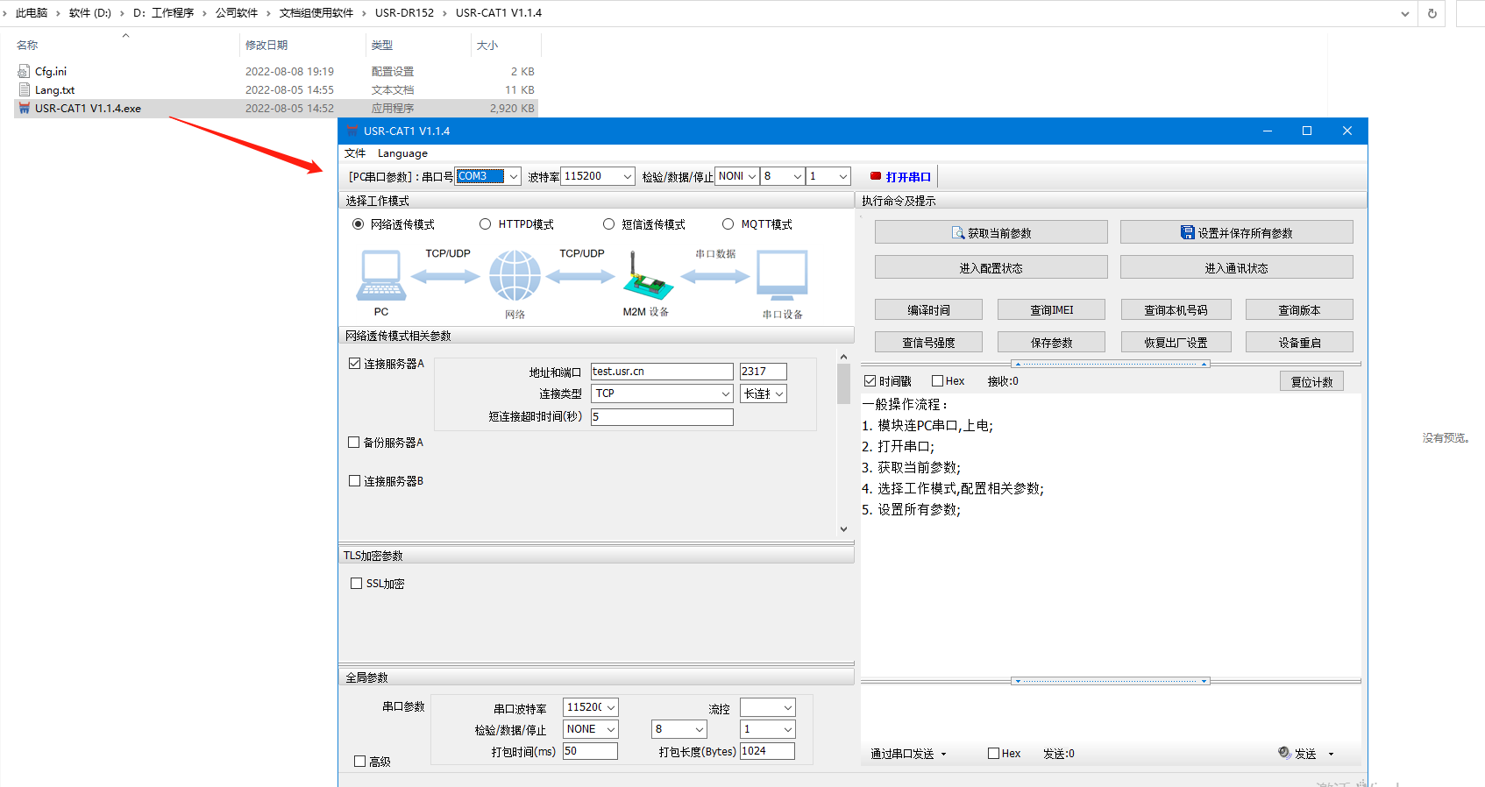Click the save icon on 设置并保存所有参数
This screenshot has height=787, width=1485.
[1187, 232]
